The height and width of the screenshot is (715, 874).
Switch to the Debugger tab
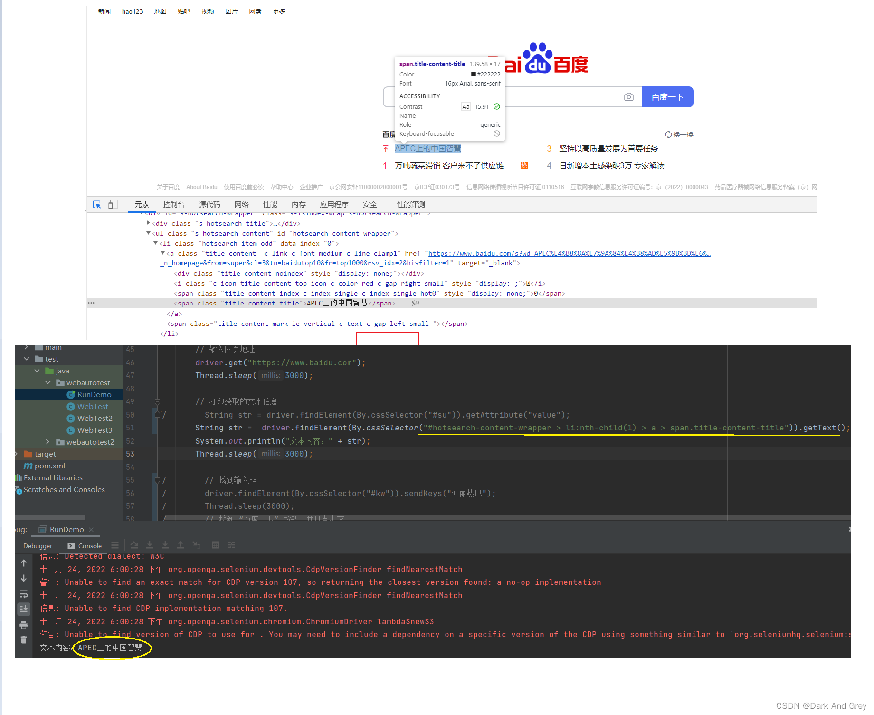coord(38,546)
